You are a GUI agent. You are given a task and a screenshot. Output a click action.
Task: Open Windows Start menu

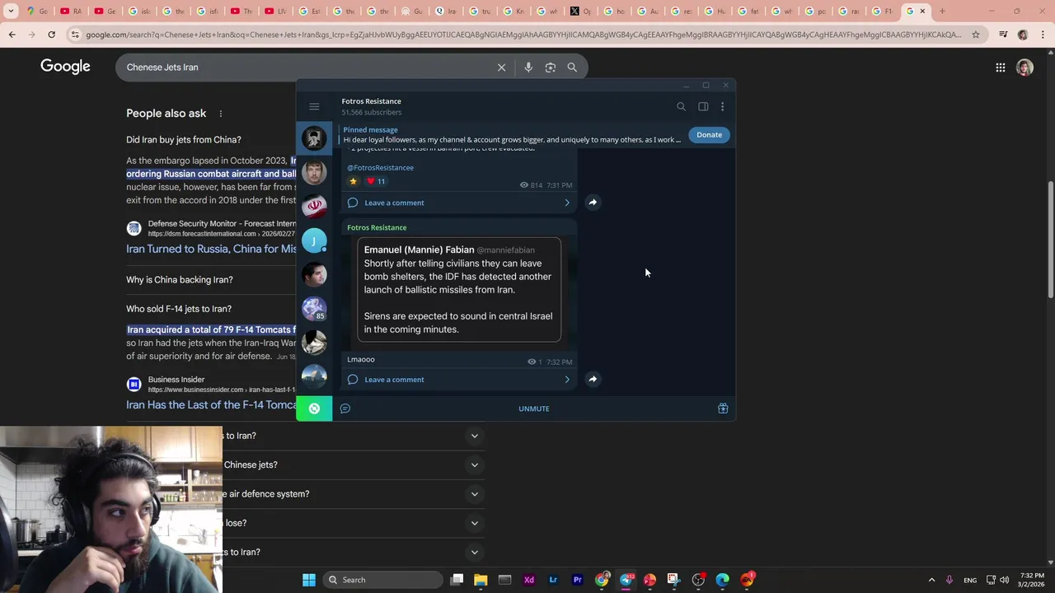point(309,580)
